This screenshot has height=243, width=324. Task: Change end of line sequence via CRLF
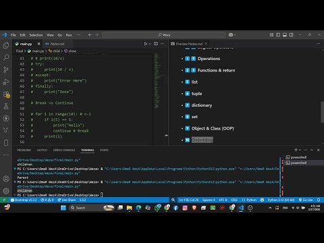234,200
